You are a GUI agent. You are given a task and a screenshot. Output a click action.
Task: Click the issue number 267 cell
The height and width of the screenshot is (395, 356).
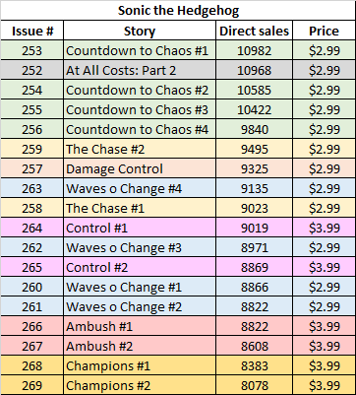(32, 346)
